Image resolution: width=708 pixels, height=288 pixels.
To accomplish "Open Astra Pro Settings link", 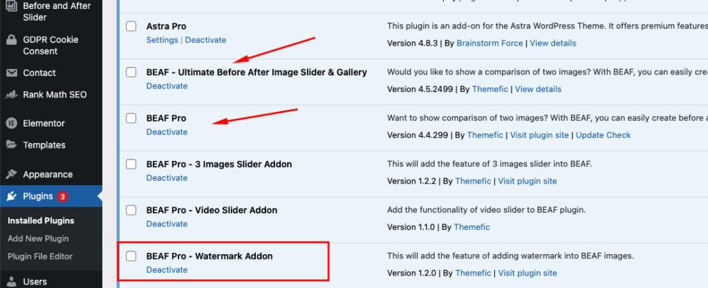I will (162, 40).
